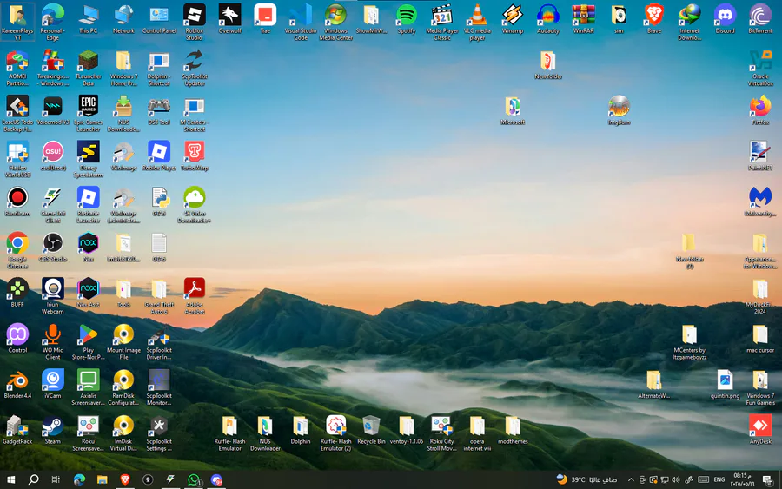This screenshot has height=489, width=782.
Task: Select the Audacity shortcut
Action: pyautogui.click(x=548, y=19)
